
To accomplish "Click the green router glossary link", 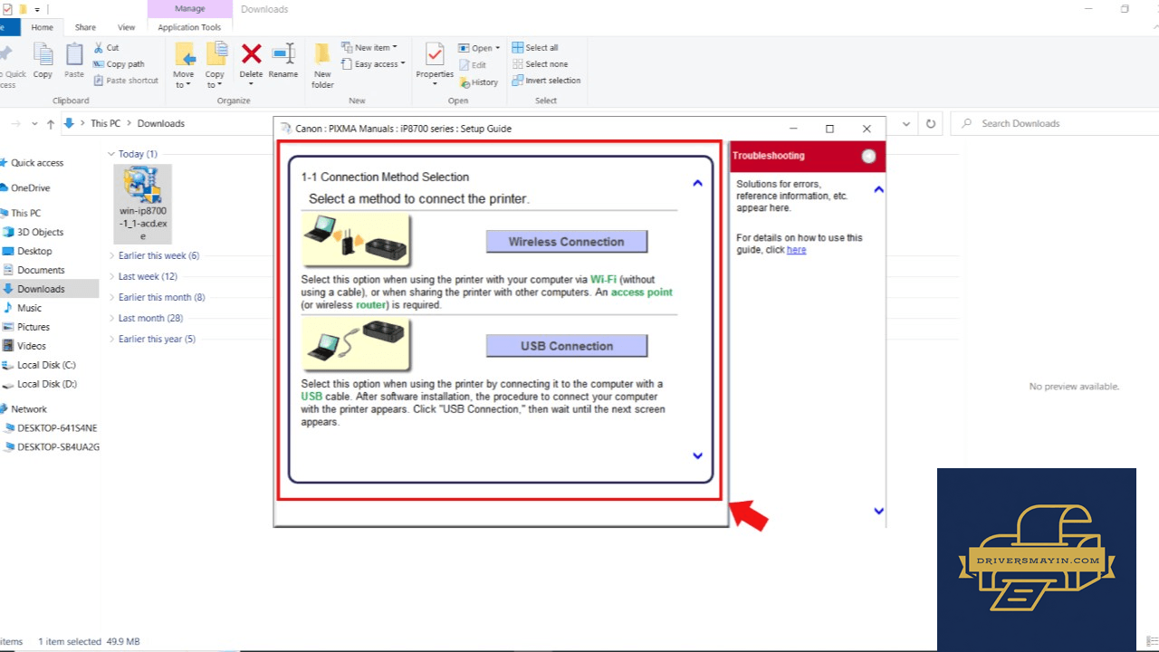I will click(371, 305).
